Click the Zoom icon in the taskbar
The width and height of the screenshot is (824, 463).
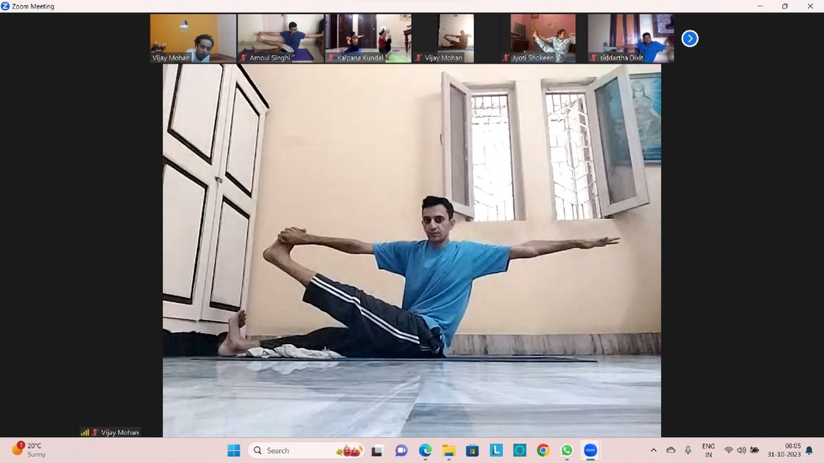click(590, 450)
